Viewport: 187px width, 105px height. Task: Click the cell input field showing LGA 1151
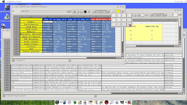coord(43,11)
